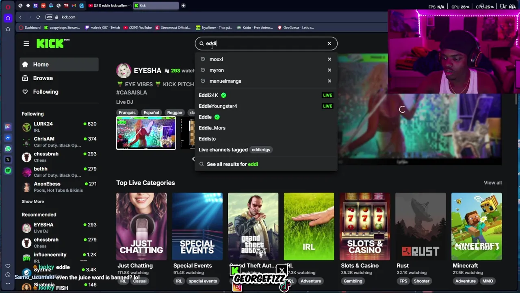Open maleek_007 Twitch bookmark
The image size is (520, 293).
(x=102, y=28)
